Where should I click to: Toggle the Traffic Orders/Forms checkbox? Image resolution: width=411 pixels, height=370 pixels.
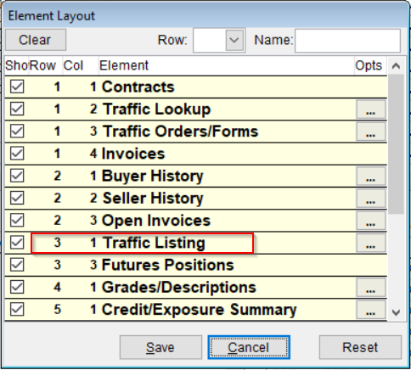pyautogui.click(x=17, y=131)
